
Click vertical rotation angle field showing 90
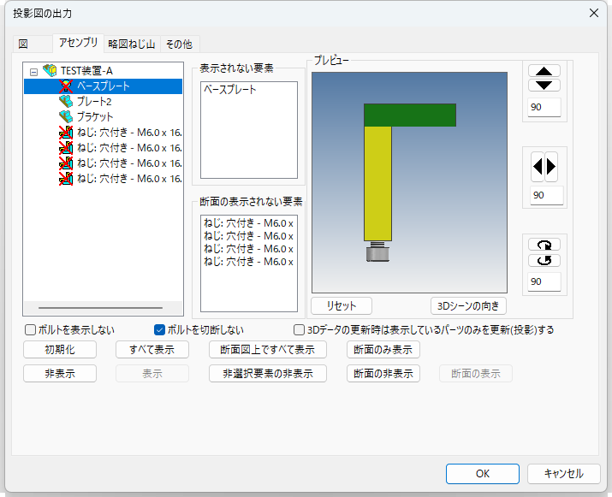pyautogui.click(x=544, y=107)
